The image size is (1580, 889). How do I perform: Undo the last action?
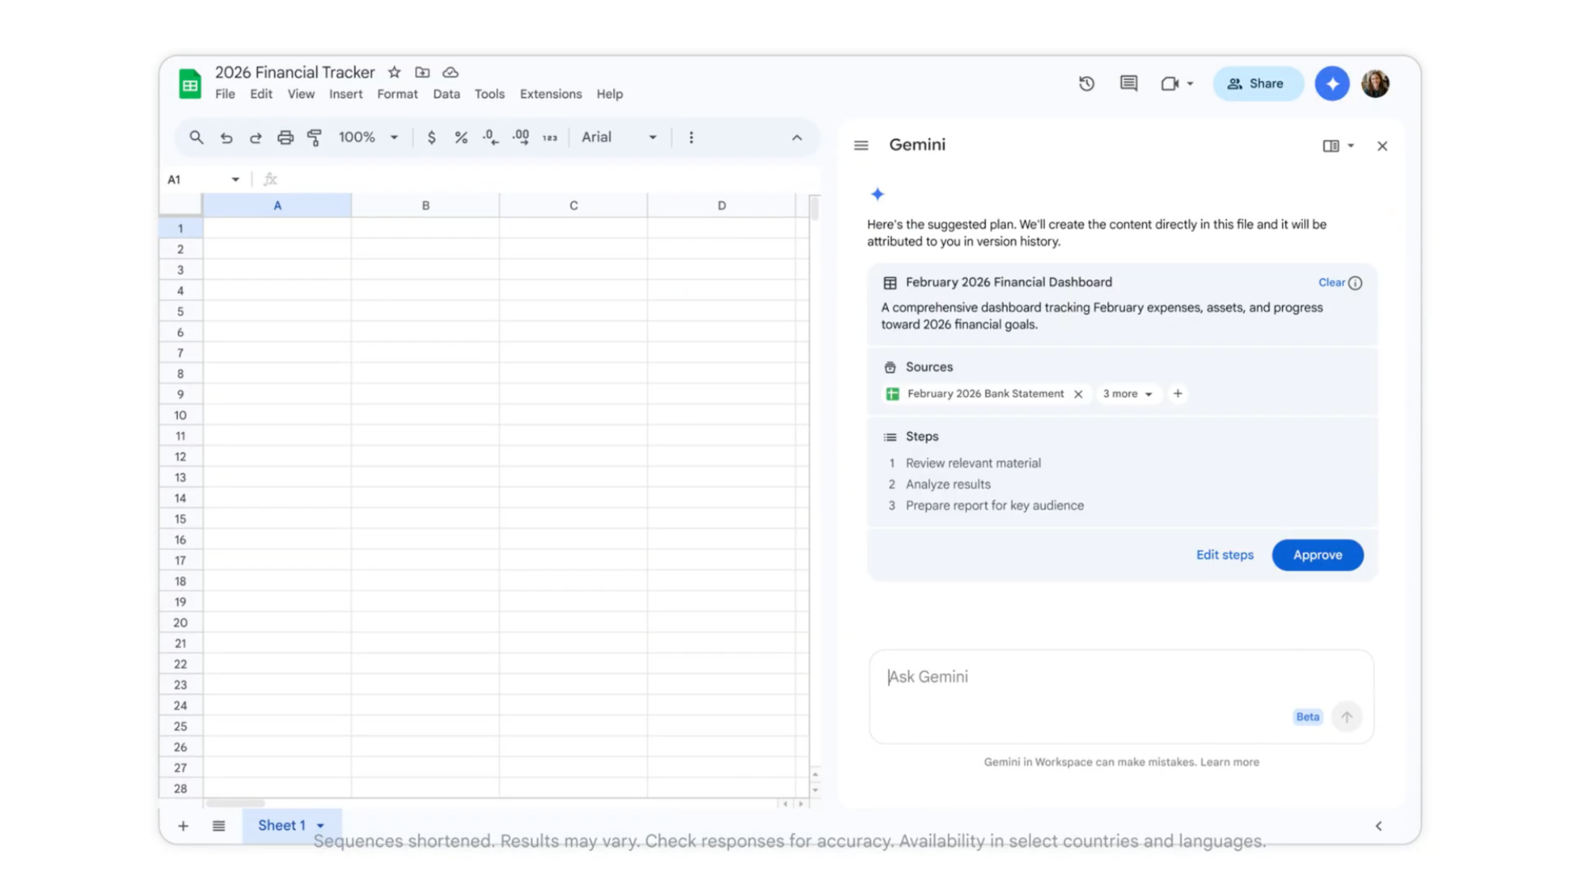point(227,137)
